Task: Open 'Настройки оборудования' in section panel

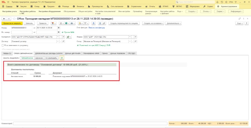Action: tap(50, 11)
